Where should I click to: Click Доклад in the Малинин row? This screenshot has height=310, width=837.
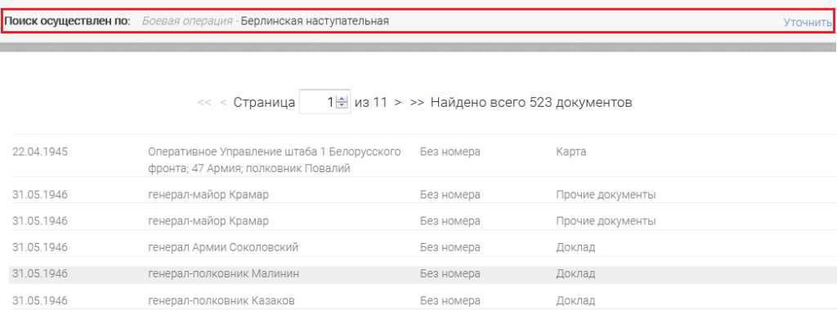pyautogui.click(x=575, y=274)
